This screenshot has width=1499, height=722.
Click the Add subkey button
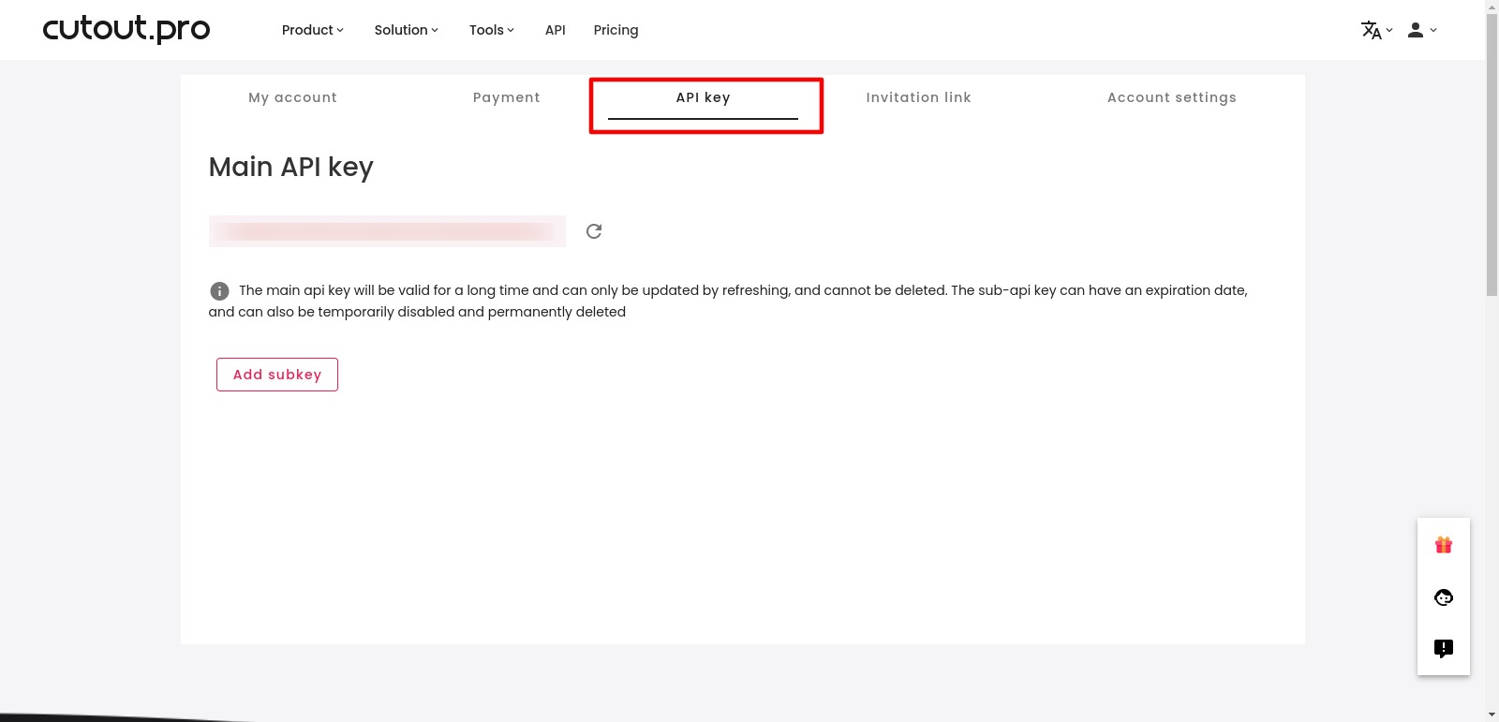pos(277,375)
